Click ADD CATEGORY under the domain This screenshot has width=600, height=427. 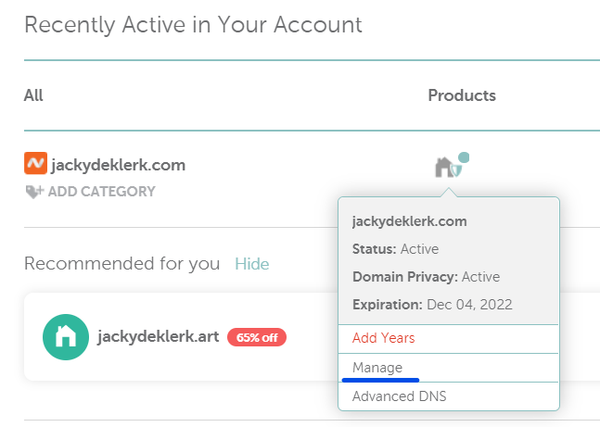click(x=102, y=192)
